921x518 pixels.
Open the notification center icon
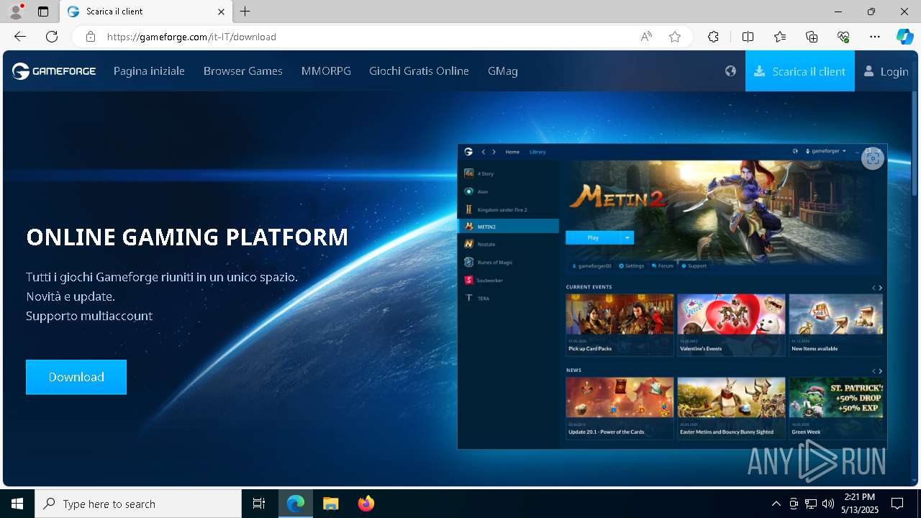897,504
